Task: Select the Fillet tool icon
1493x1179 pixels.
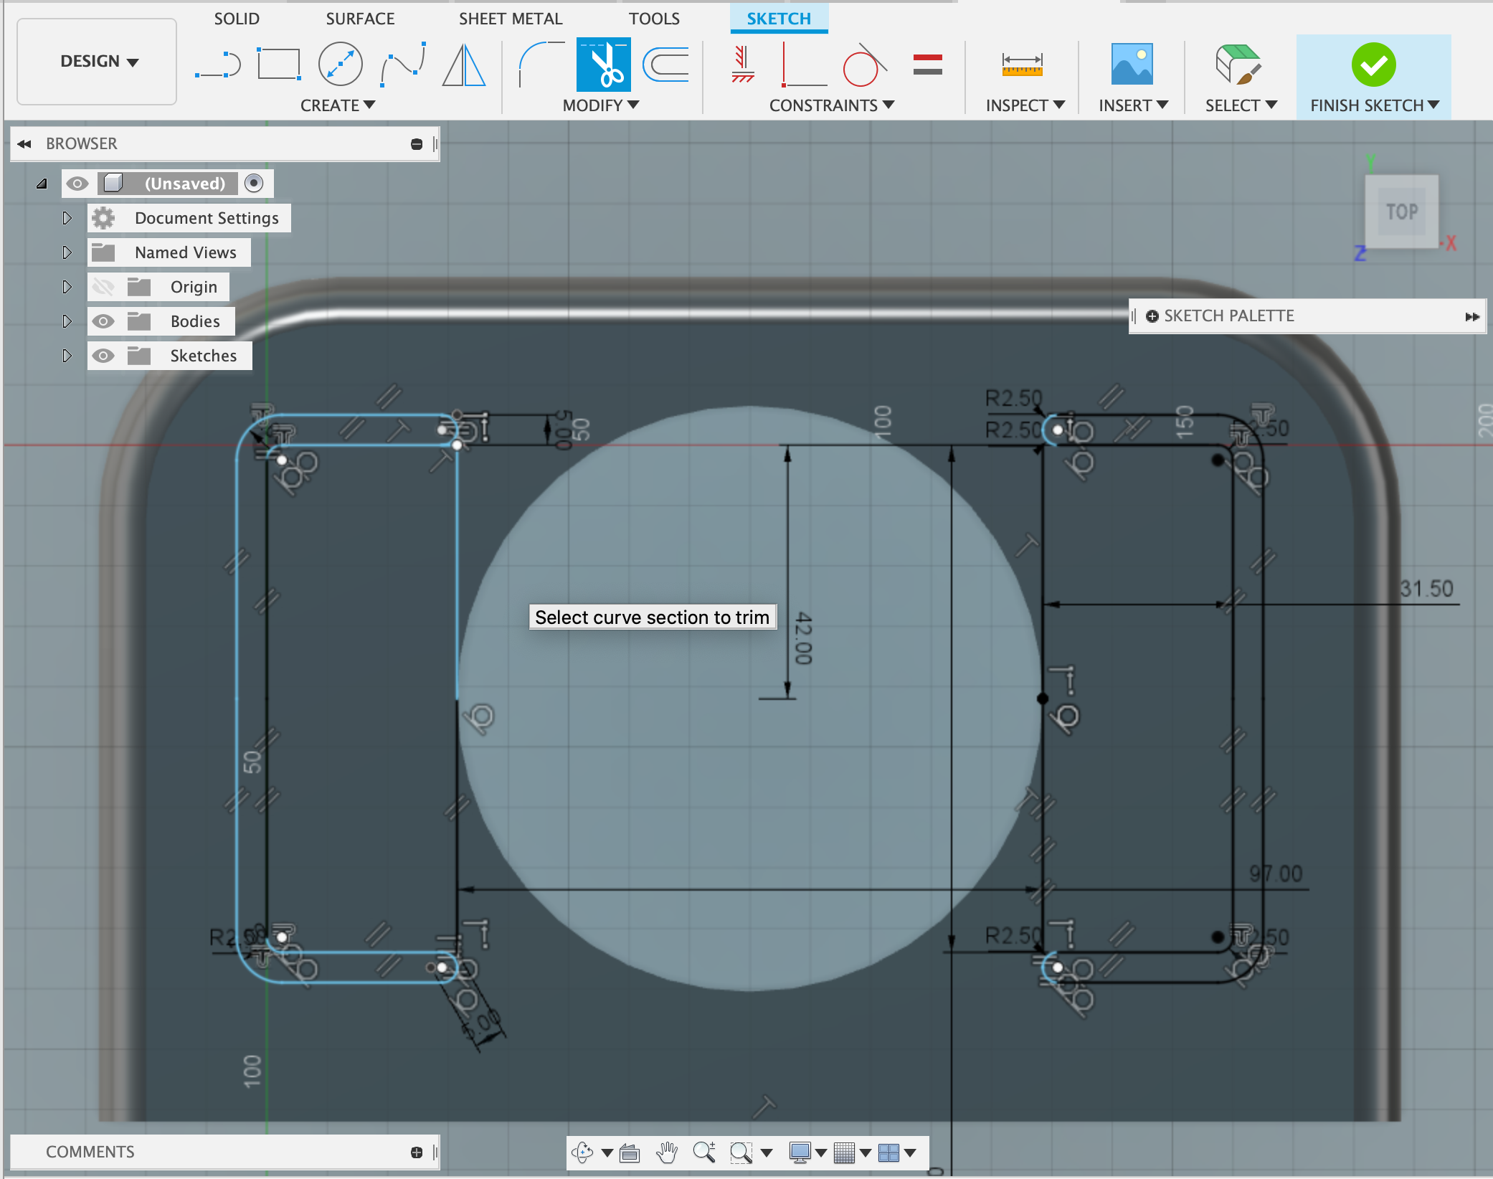Action: pyautogui.click(x=541, y=65)
